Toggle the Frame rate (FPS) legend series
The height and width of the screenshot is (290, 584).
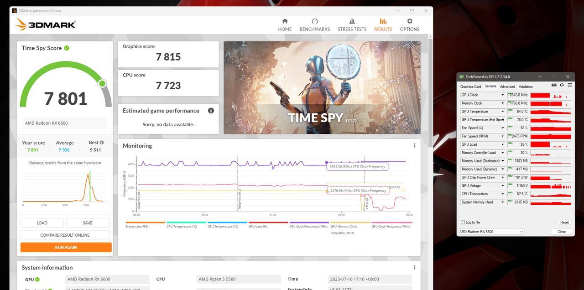145,225
